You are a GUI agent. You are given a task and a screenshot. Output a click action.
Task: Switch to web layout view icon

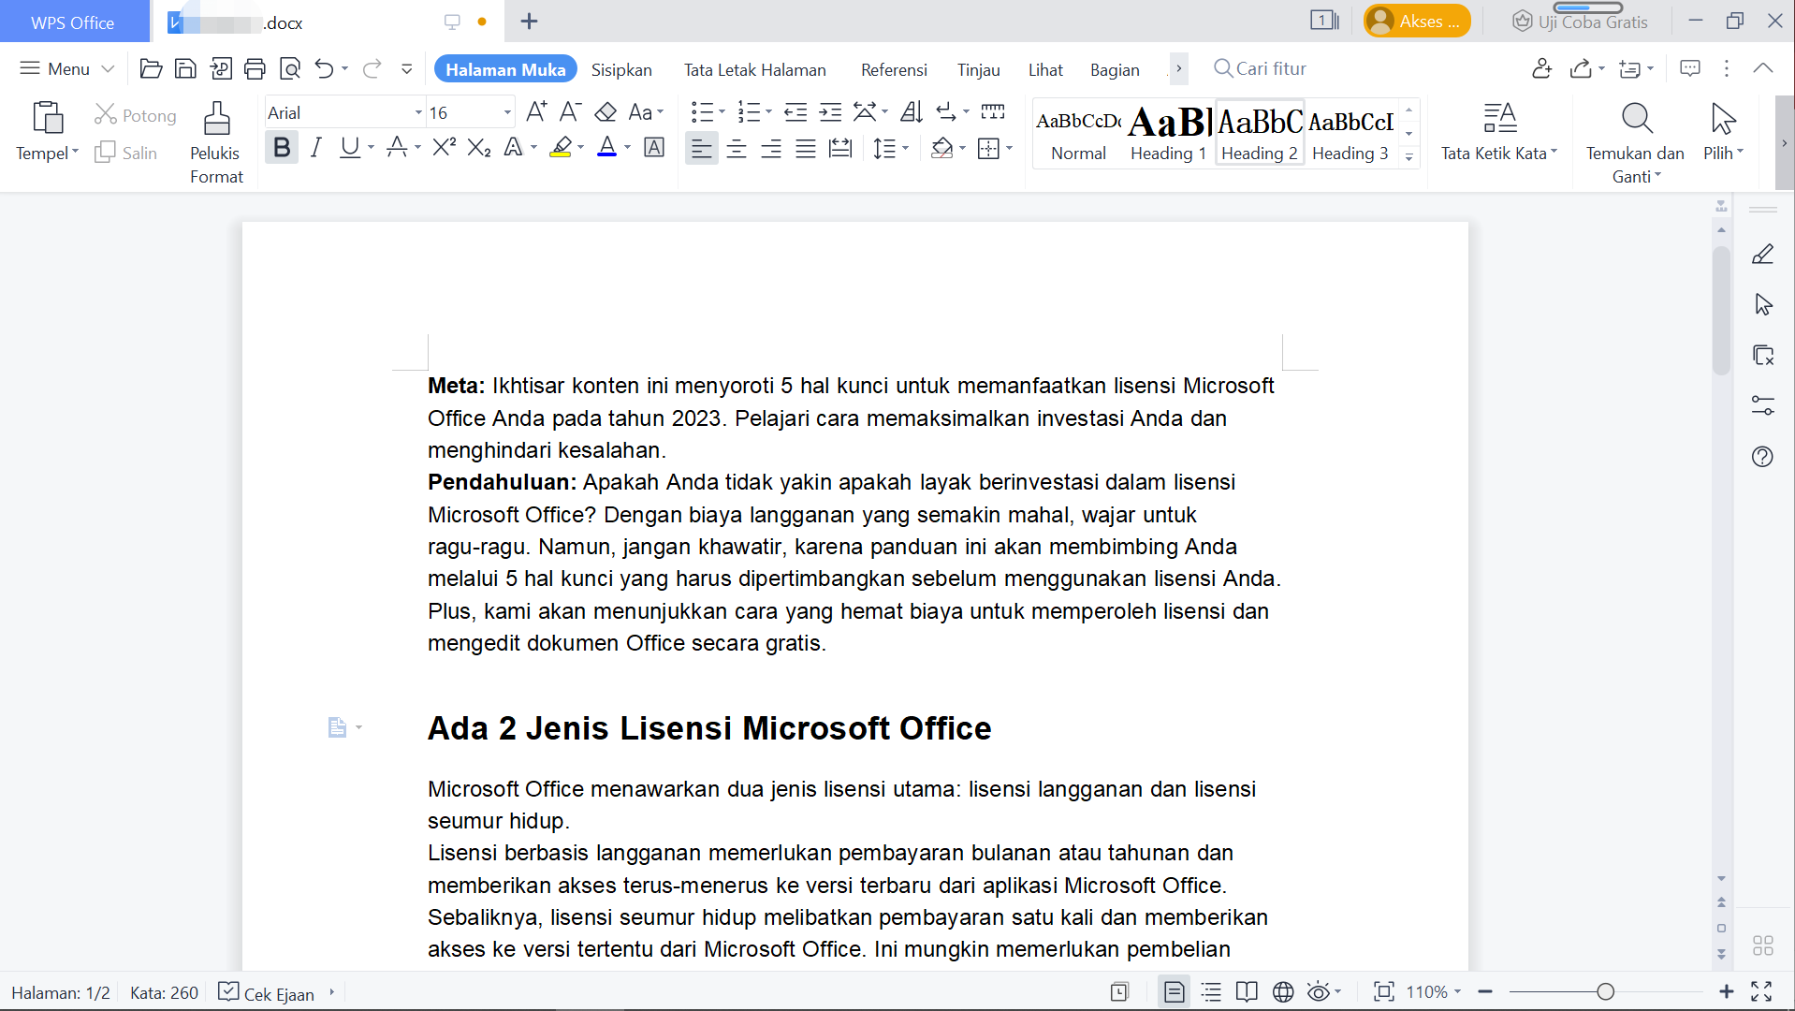point(1283,992)
